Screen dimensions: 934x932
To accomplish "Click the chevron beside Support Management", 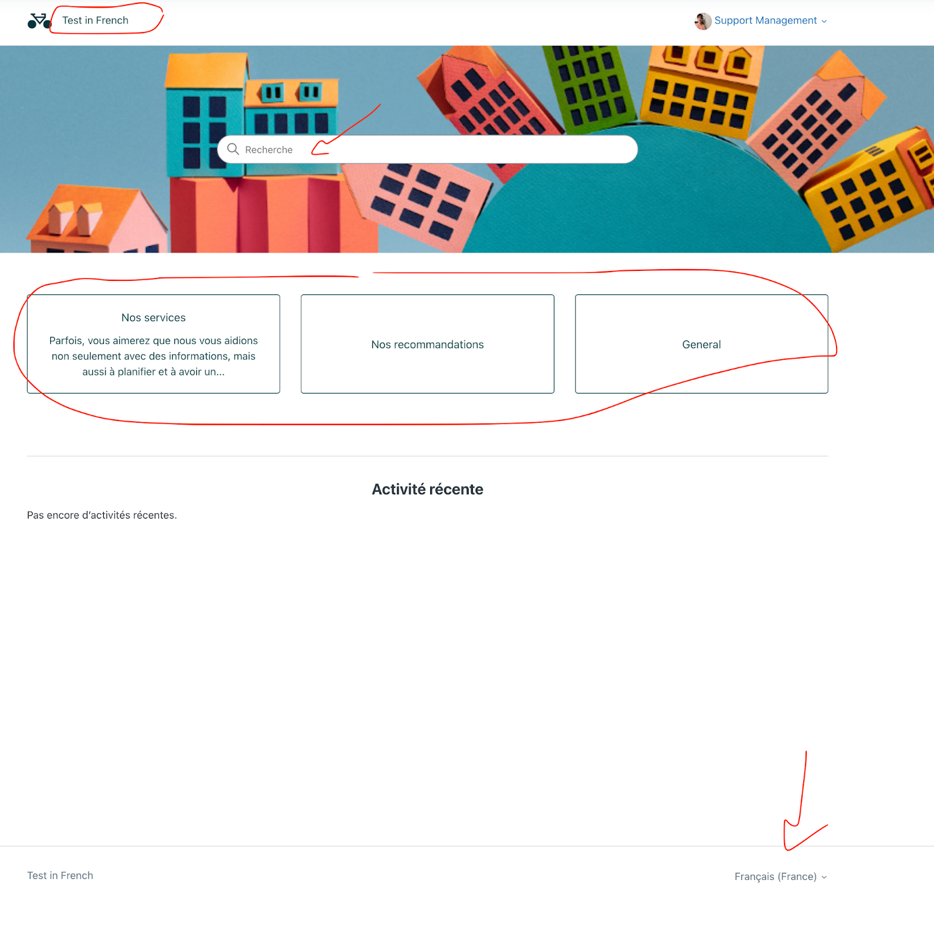I will pyautogui.click(x=824, y=21).
